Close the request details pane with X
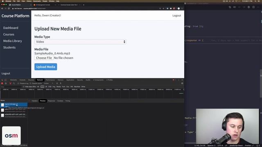The width and height of the screenshot is (262, 147). pyautogui.click(x=29, y=101)
